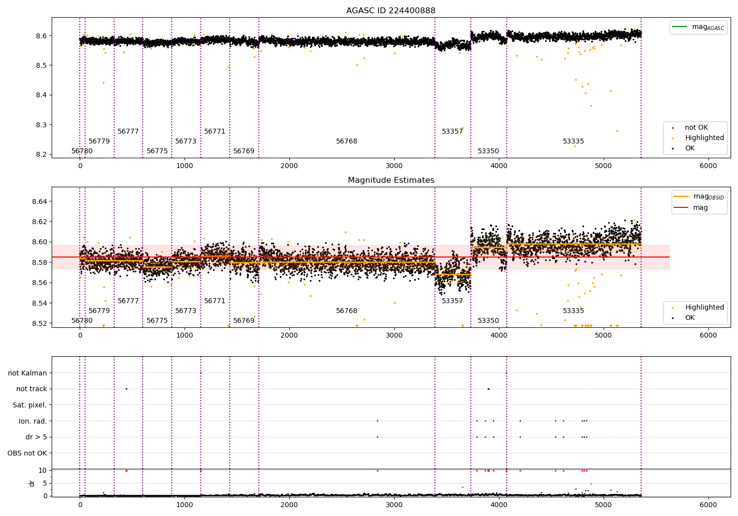Click the 'AGASC ID 224400888' plot title
This screenshot has height=516, width=738.
(x=391, y=11)
